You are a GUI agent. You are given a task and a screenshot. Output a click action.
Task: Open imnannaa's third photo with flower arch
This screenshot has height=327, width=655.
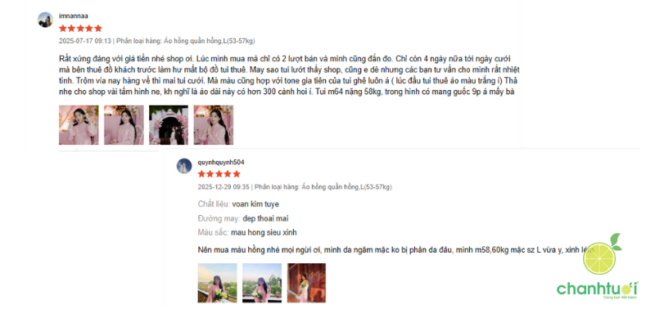[169, 125]
